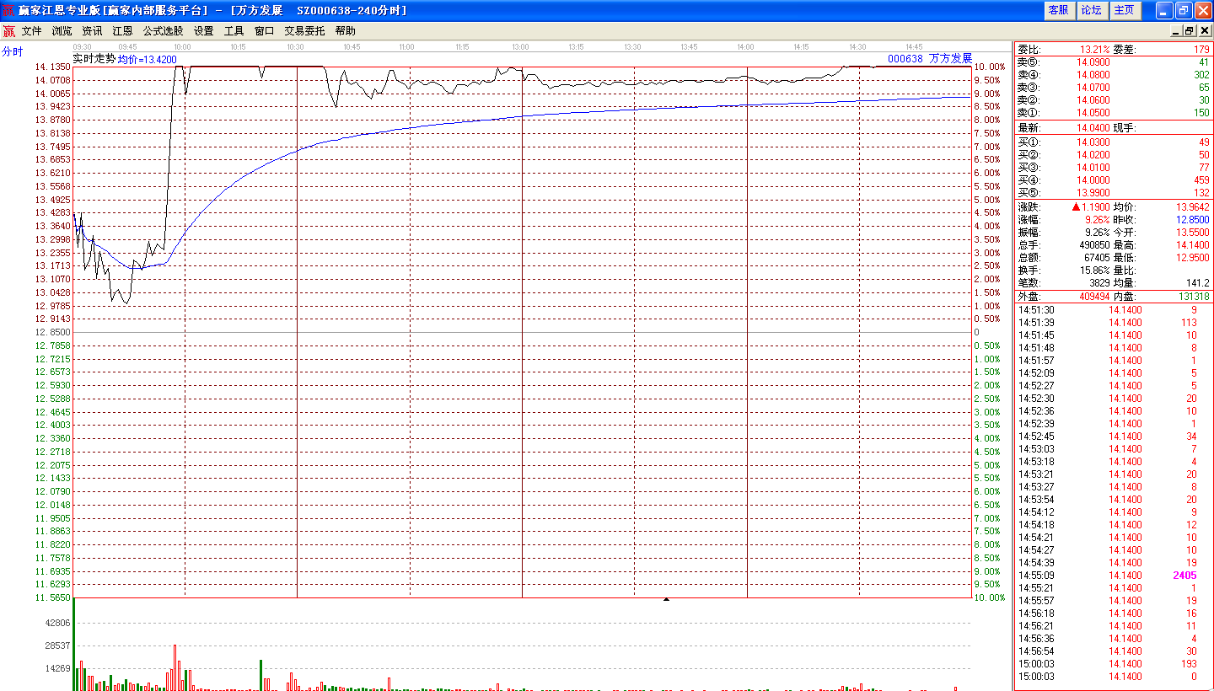Click the 客服 button
This screenshot has width=1214, height=691.
pyautogui.click(x=1058, y=10)
